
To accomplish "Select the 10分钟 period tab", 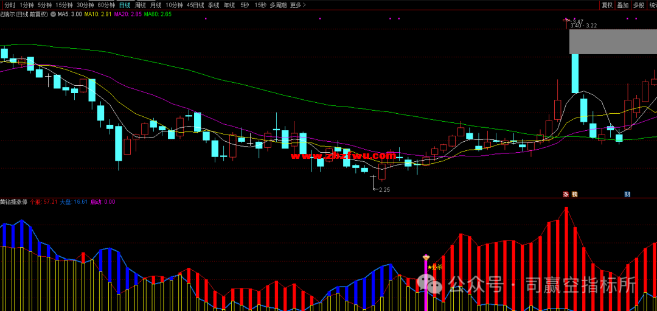I will [x=174, y=5].
